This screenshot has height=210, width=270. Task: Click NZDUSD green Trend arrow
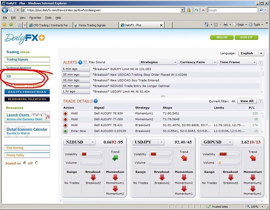[x=115, y=158]
